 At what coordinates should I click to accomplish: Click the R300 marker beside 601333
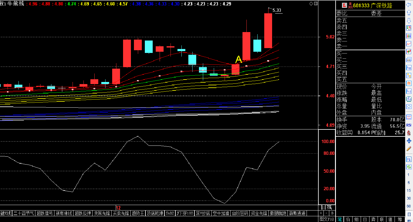[350, 5]
